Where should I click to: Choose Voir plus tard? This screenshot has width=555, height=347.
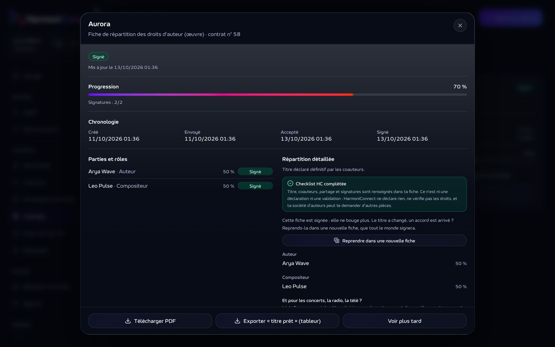[405, 321]
